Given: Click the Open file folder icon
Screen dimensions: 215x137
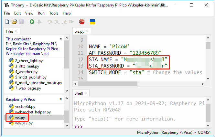Looking at the screenshot, I should [14, 22].
